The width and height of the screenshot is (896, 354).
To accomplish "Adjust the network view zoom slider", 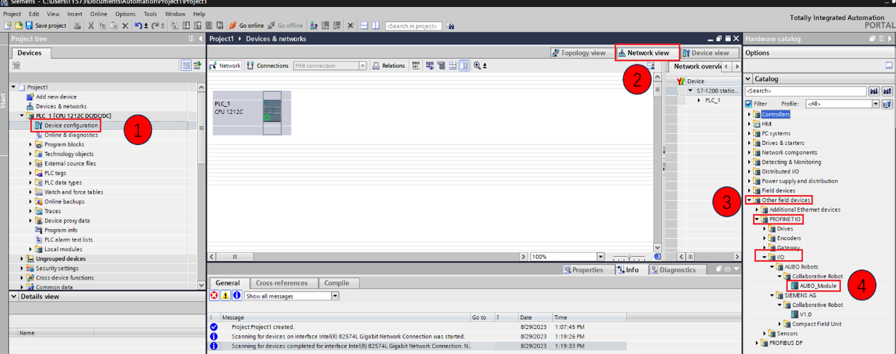I will [629, 257].
